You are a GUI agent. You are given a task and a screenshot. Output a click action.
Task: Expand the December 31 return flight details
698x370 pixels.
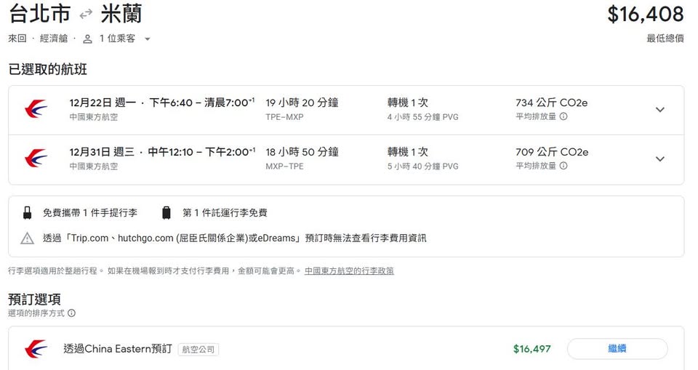(x=659, y=159)
